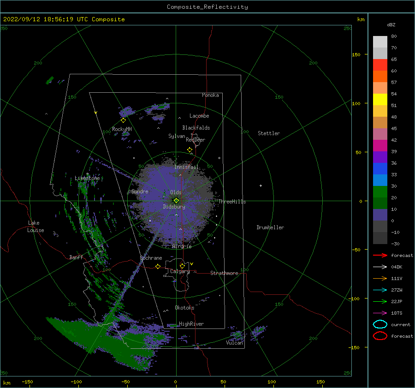Select the light blue swatch above 30
The height and width of the screenshot is (388, 415).
(x=380, y=180)
